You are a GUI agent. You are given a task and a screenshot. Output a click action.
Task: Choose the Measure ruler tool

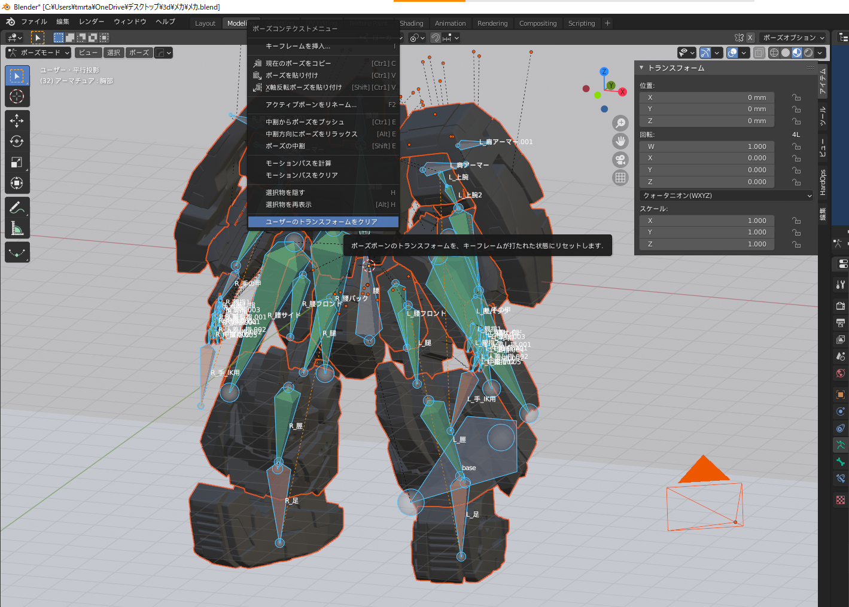(x=17, y=228)
